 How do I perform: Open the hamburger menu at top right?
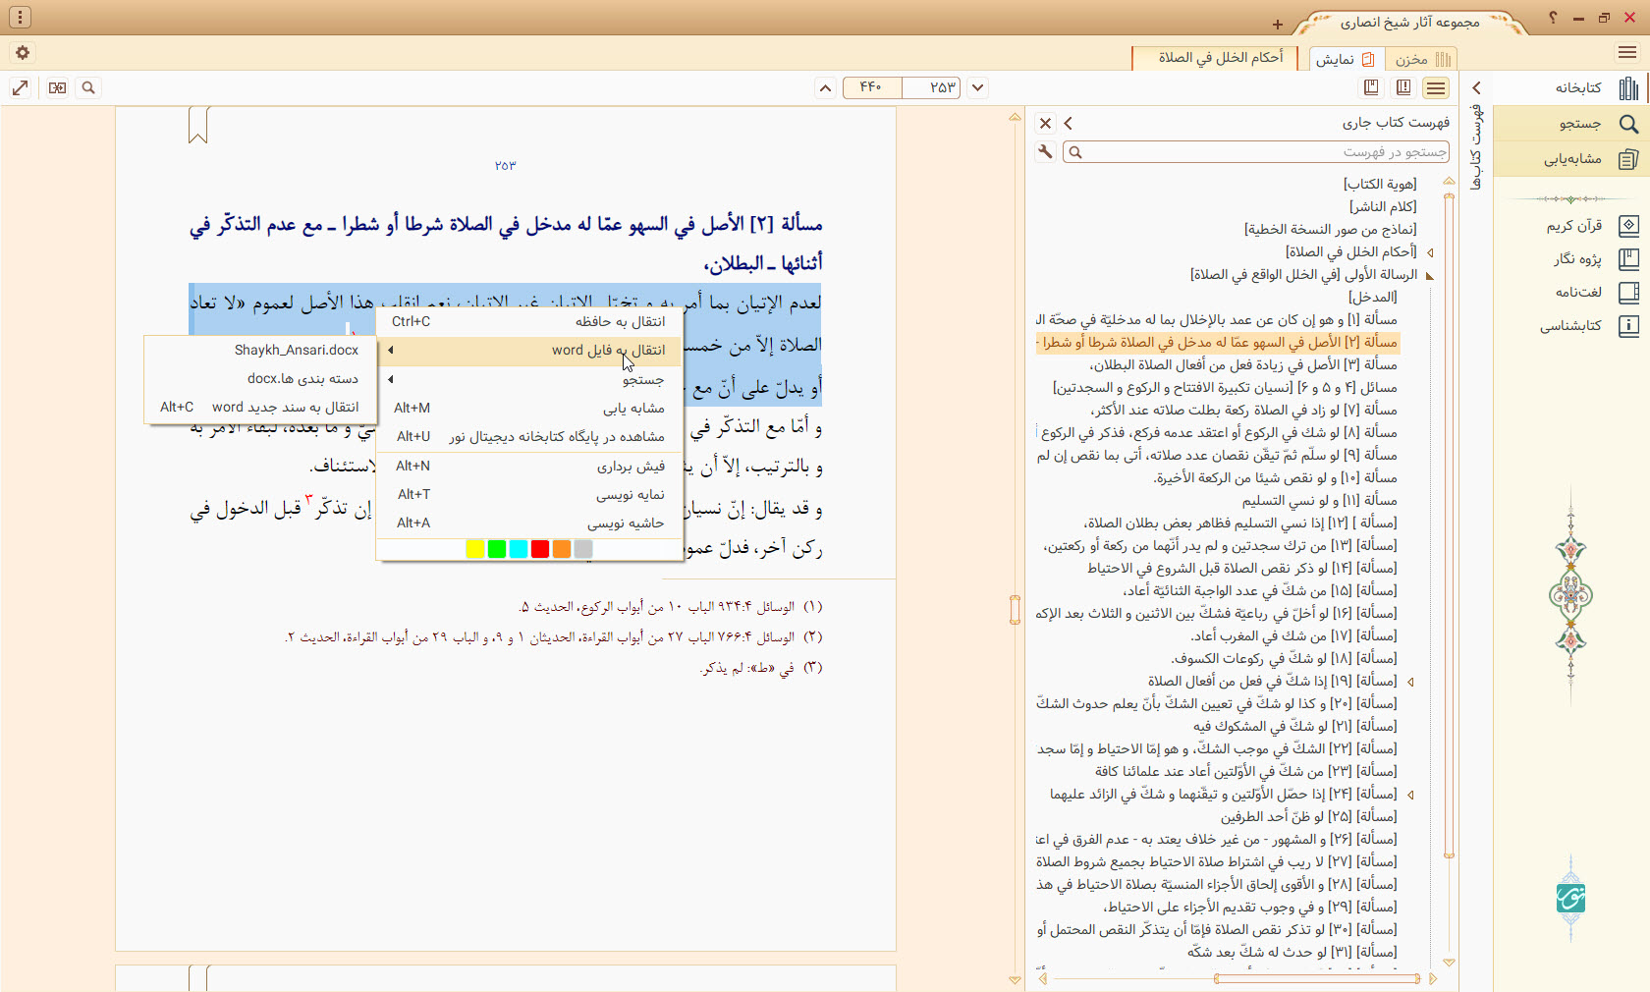click(x=1626, y=53)
